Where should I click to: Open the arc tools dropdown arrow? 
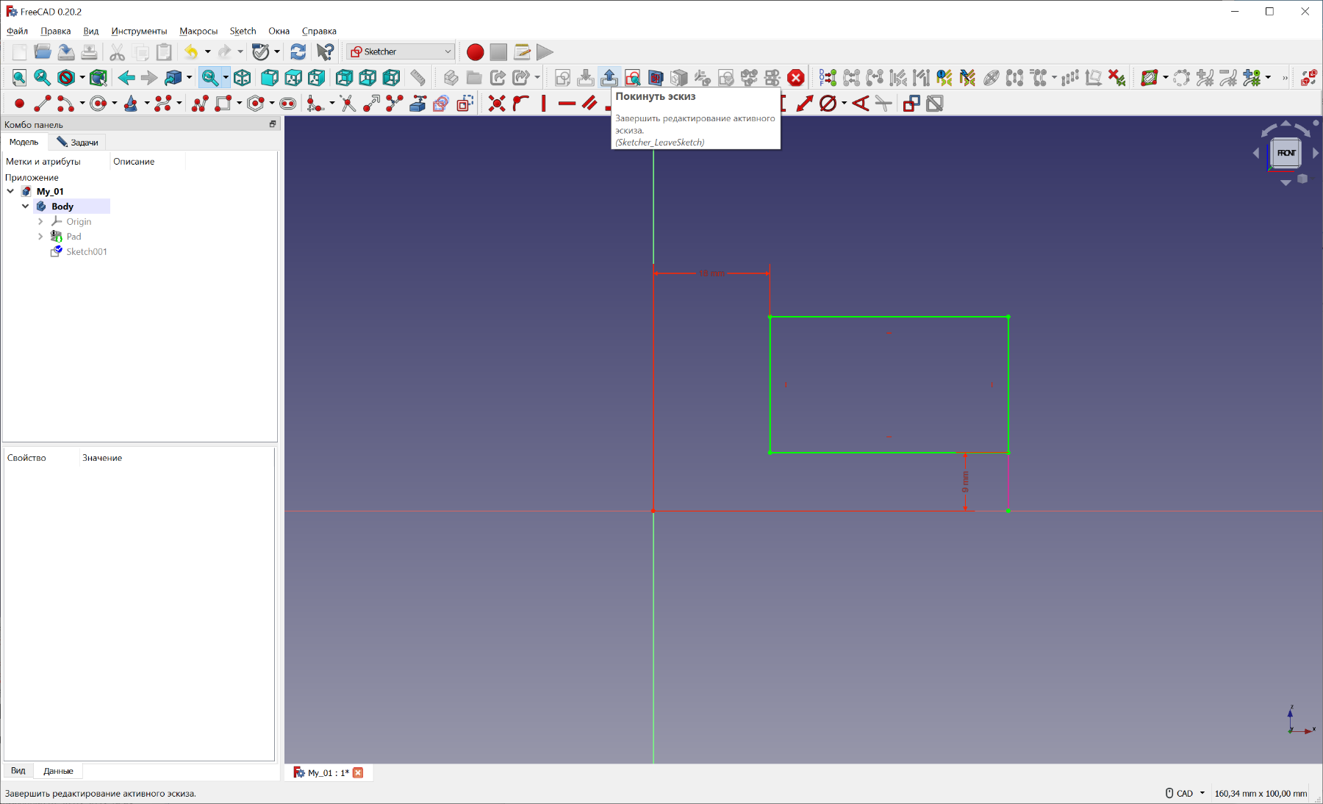pyautogui.click(x=82, y=104)
